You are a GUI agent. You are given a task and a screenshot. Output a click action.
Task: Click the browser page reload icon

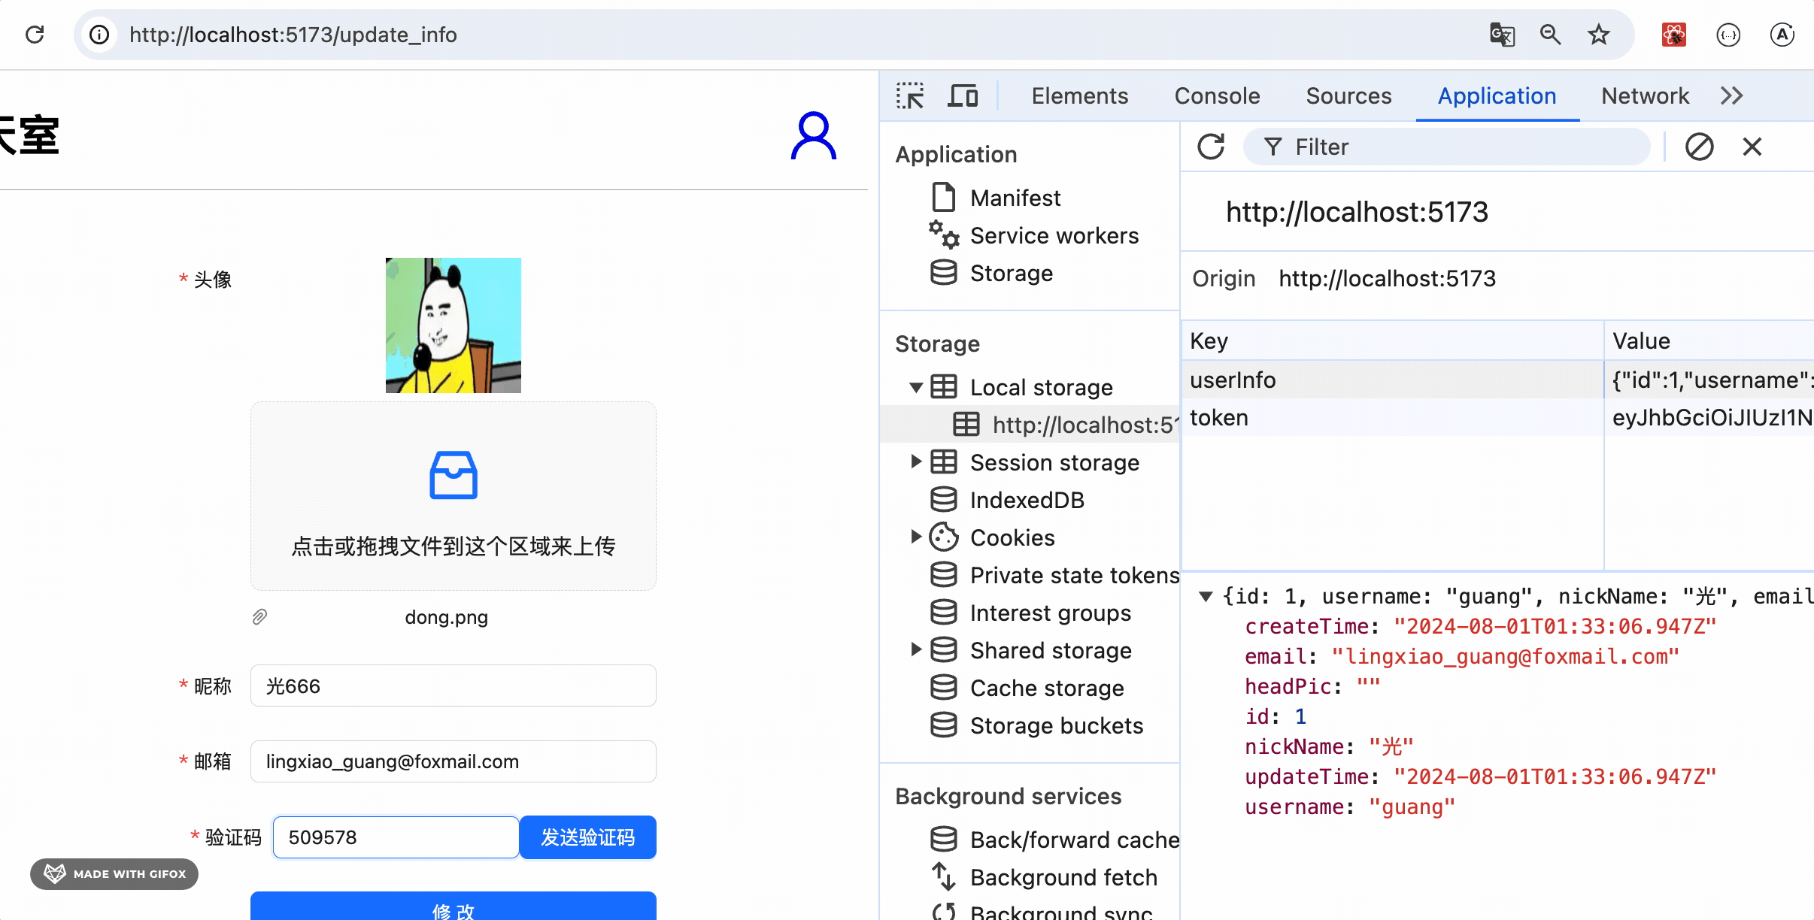point(35,35)
